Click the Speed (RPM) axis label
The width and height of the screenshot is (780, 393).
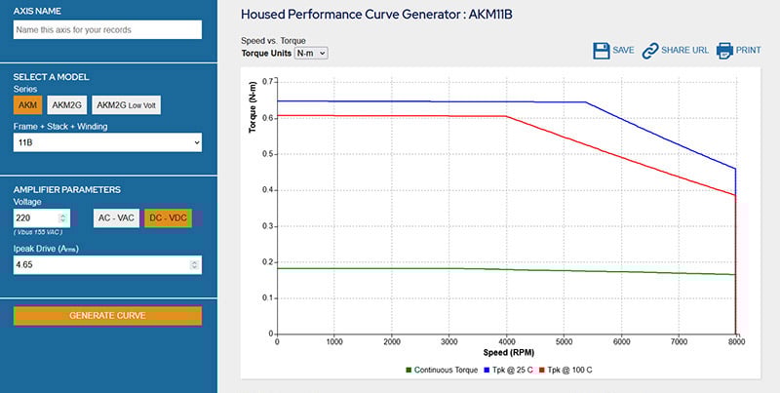[x=507, y=353]
